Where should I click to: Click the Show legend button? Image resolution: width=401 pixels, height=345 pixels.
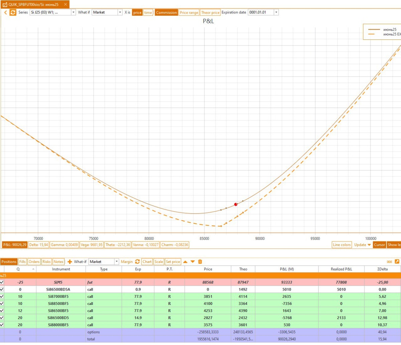(394, 245)
